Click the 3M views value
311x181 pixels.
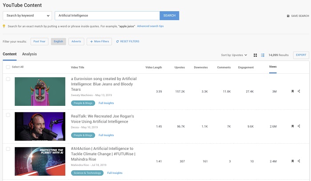[274, 92]
